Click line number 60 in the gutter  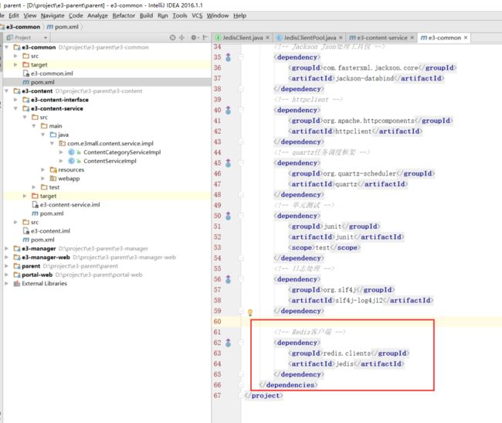[x=217, y=322]
